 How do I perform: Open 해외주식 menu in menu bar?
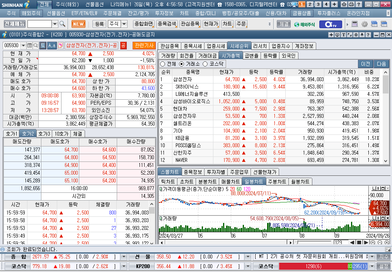pos(31,13)
